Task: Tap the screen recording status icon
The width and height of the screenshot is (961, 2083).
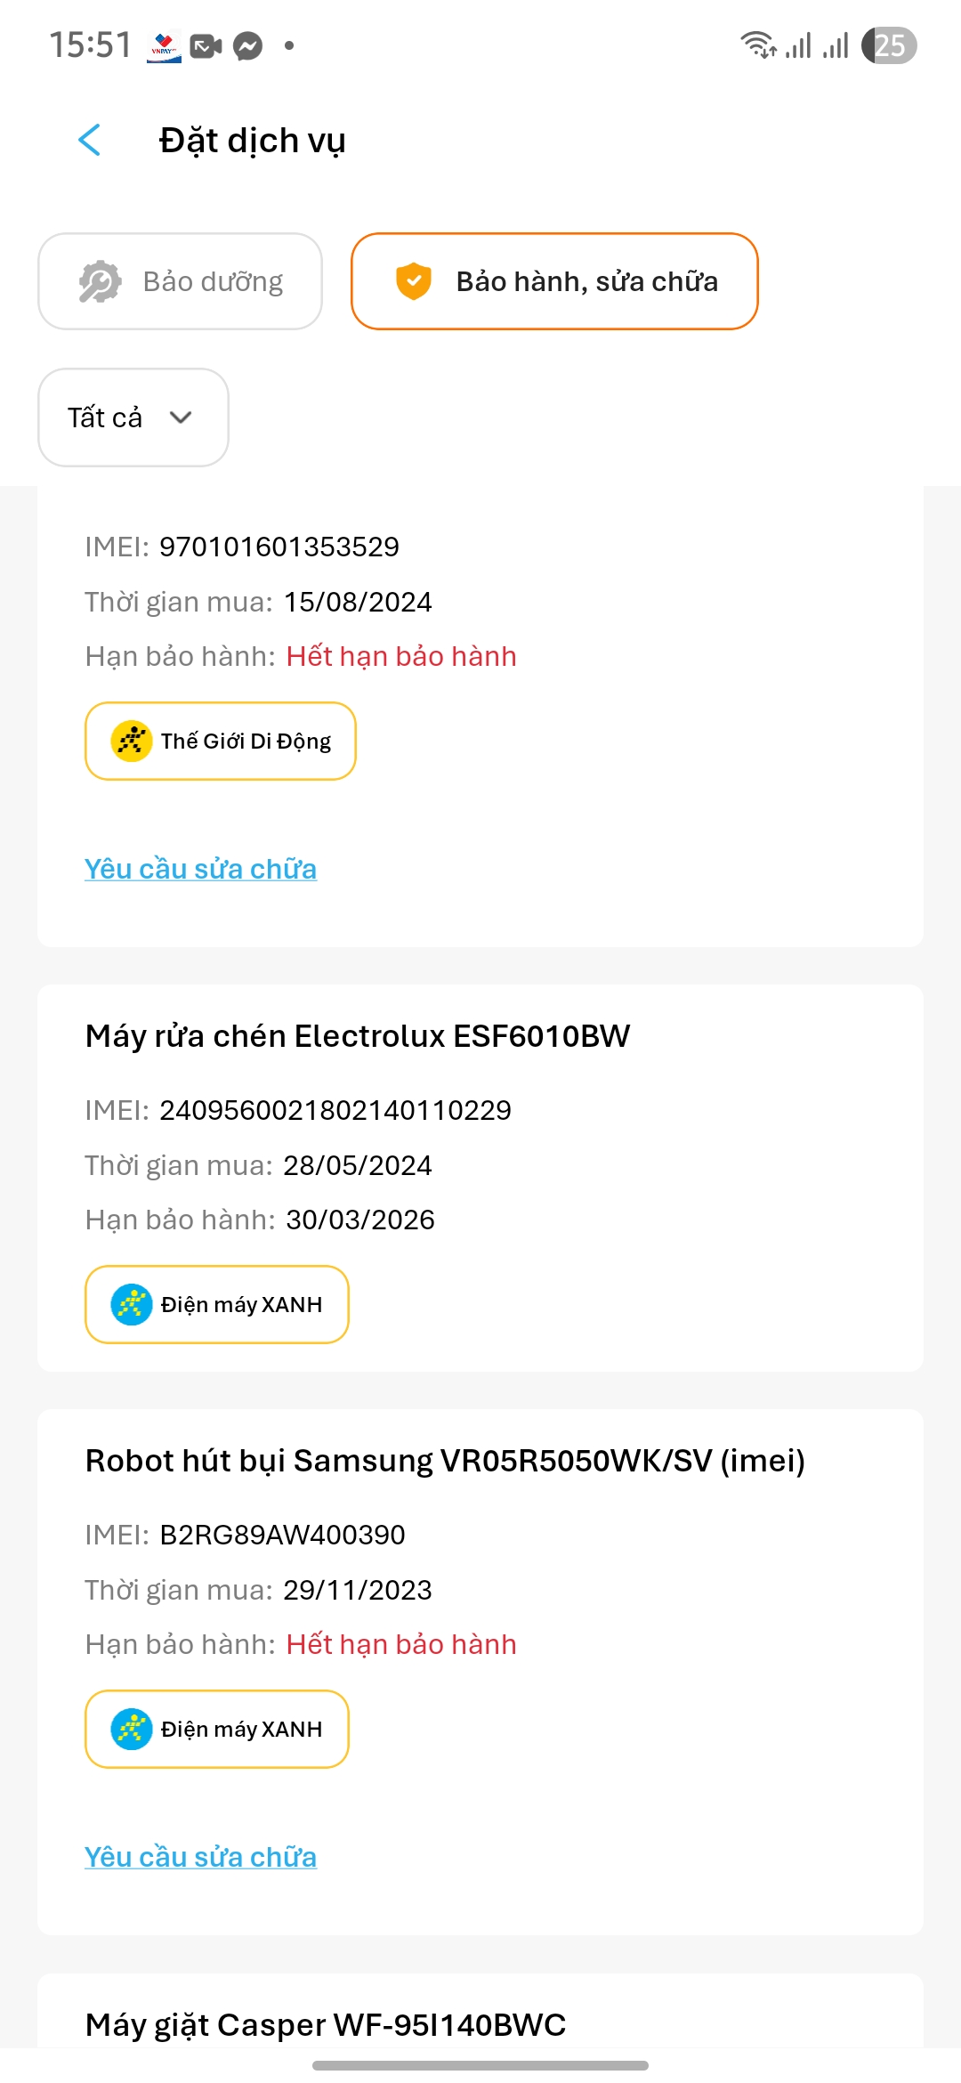Action: point(206,45)
